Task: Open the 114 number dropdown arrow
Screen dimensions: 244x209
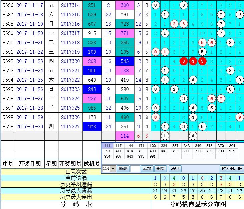Action: click(x=113, y=169)
